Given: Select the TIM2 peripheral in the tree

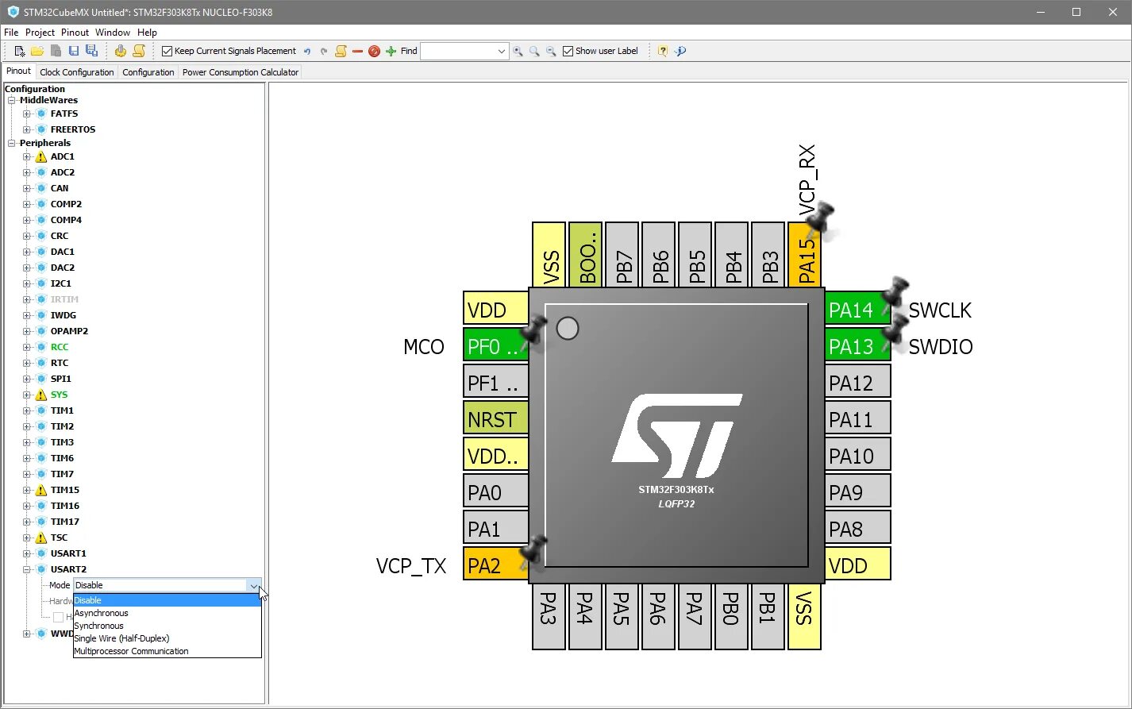Looking at the screenshot, I should coord(62,426).
